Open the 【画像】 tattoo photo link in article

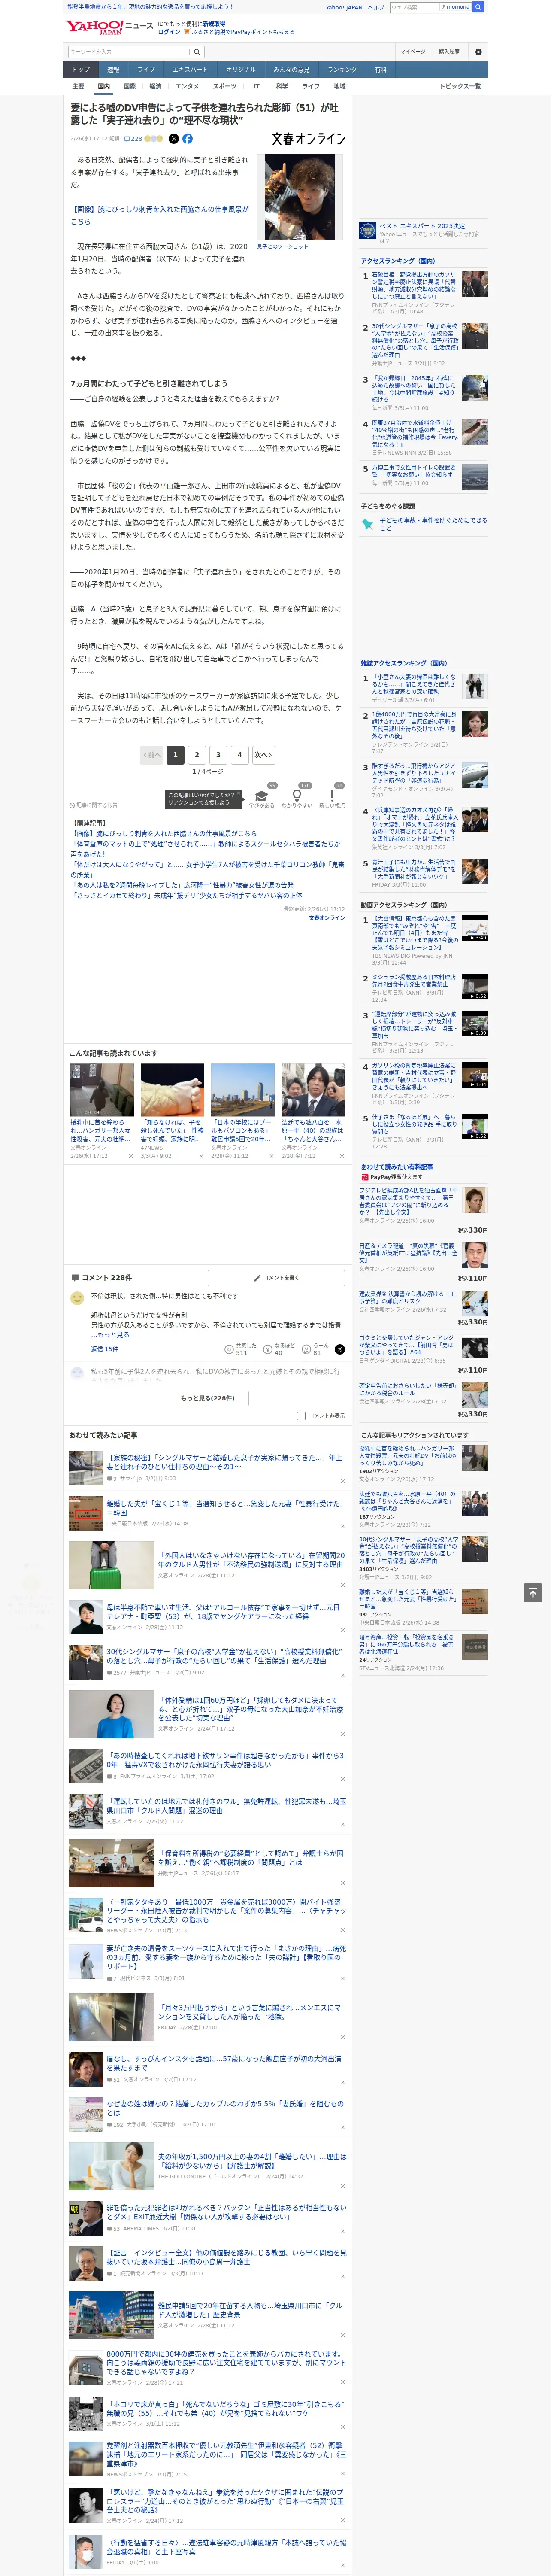click(x=159, y=215)
